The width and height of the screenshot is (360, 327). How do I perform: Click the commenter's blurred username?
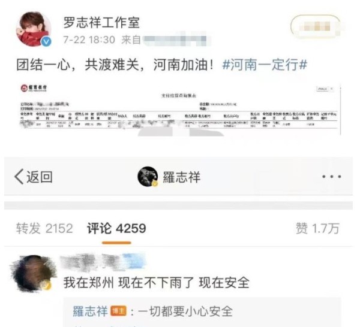click(103, 261)
